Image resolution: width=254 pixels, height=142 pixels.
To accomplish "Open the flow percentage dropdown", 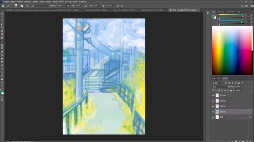I will point(82,6).
